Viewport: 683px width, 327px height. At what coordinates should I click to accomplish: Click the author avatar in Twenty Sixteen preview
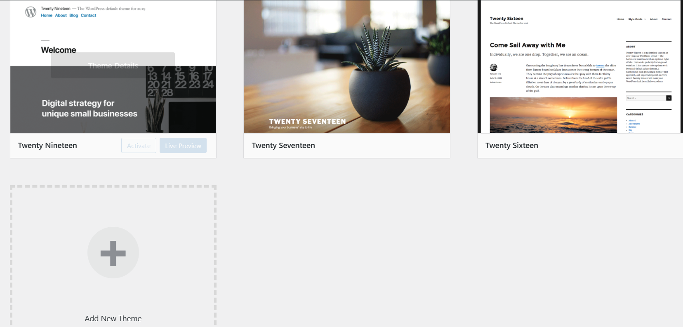pos(493,68)
